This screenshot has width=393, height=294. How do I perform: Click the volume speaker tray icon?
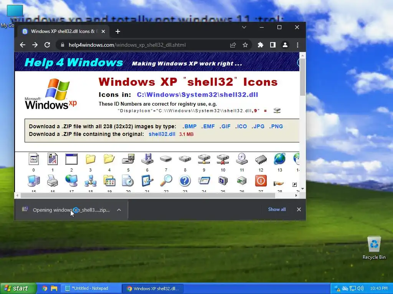click(x=360, y=289)
